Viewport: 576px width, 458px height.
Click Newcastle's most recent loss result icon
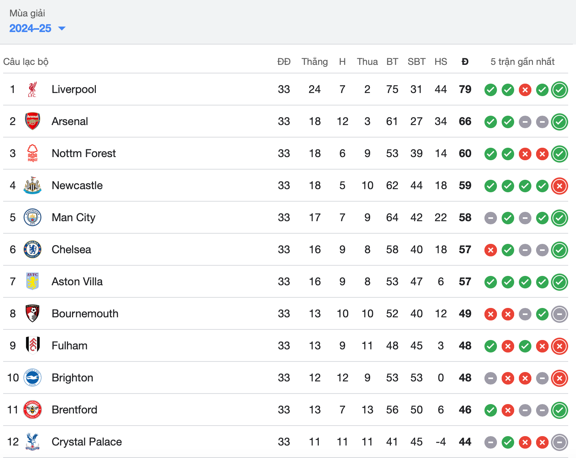tap(560, 186)
